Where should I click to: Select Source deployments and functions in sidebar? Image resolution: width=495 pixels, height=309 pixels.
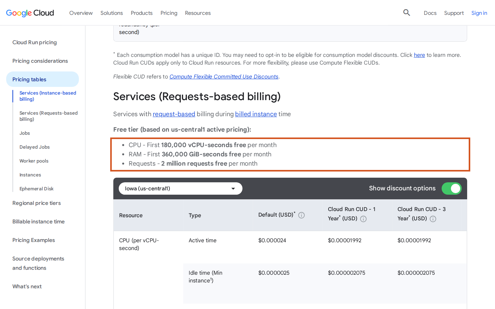(x=38, y=263)
